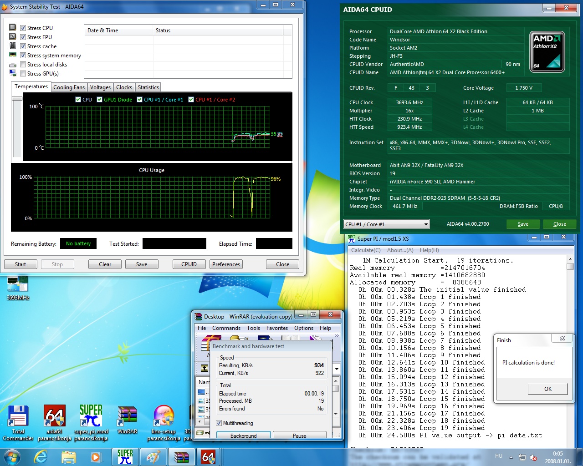The image size is (583, 466).
Task: Click the WinRAR toolbar overflow chevron
Action: coord(337,336)
